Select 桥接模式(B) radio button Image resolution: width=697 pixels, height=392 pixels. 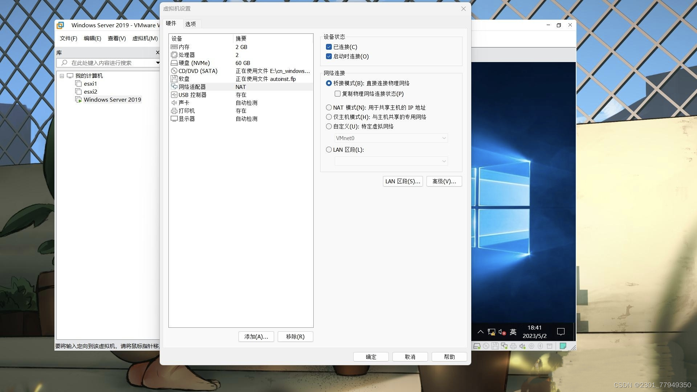click(329, 83)
